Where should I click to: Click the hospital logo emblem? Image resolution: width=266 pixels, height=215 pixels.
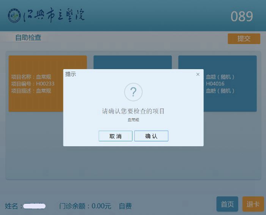click(x=14, y=16)
